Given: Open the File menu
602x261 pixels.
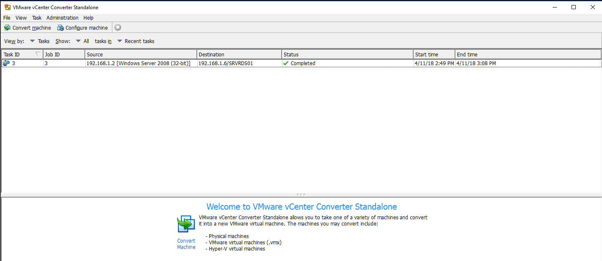Looking at the screenshot, I should tap(7, 18).
